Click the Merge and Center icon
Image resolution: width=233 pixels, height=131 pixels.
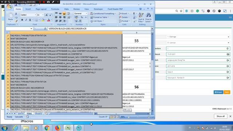click(68, 17)
